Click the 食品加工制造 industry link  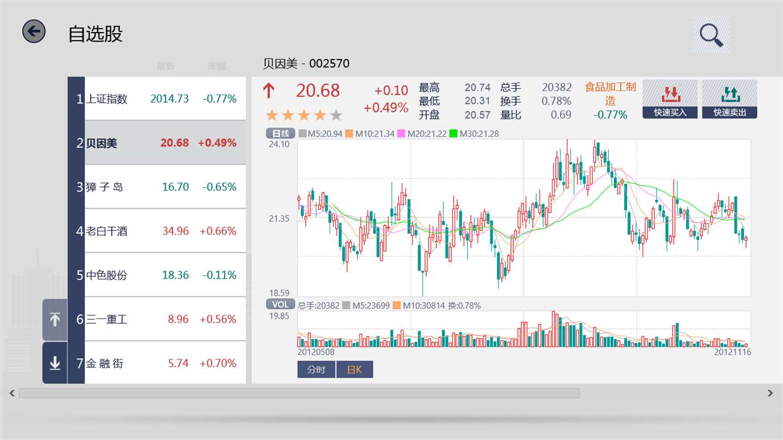[610, 93]
